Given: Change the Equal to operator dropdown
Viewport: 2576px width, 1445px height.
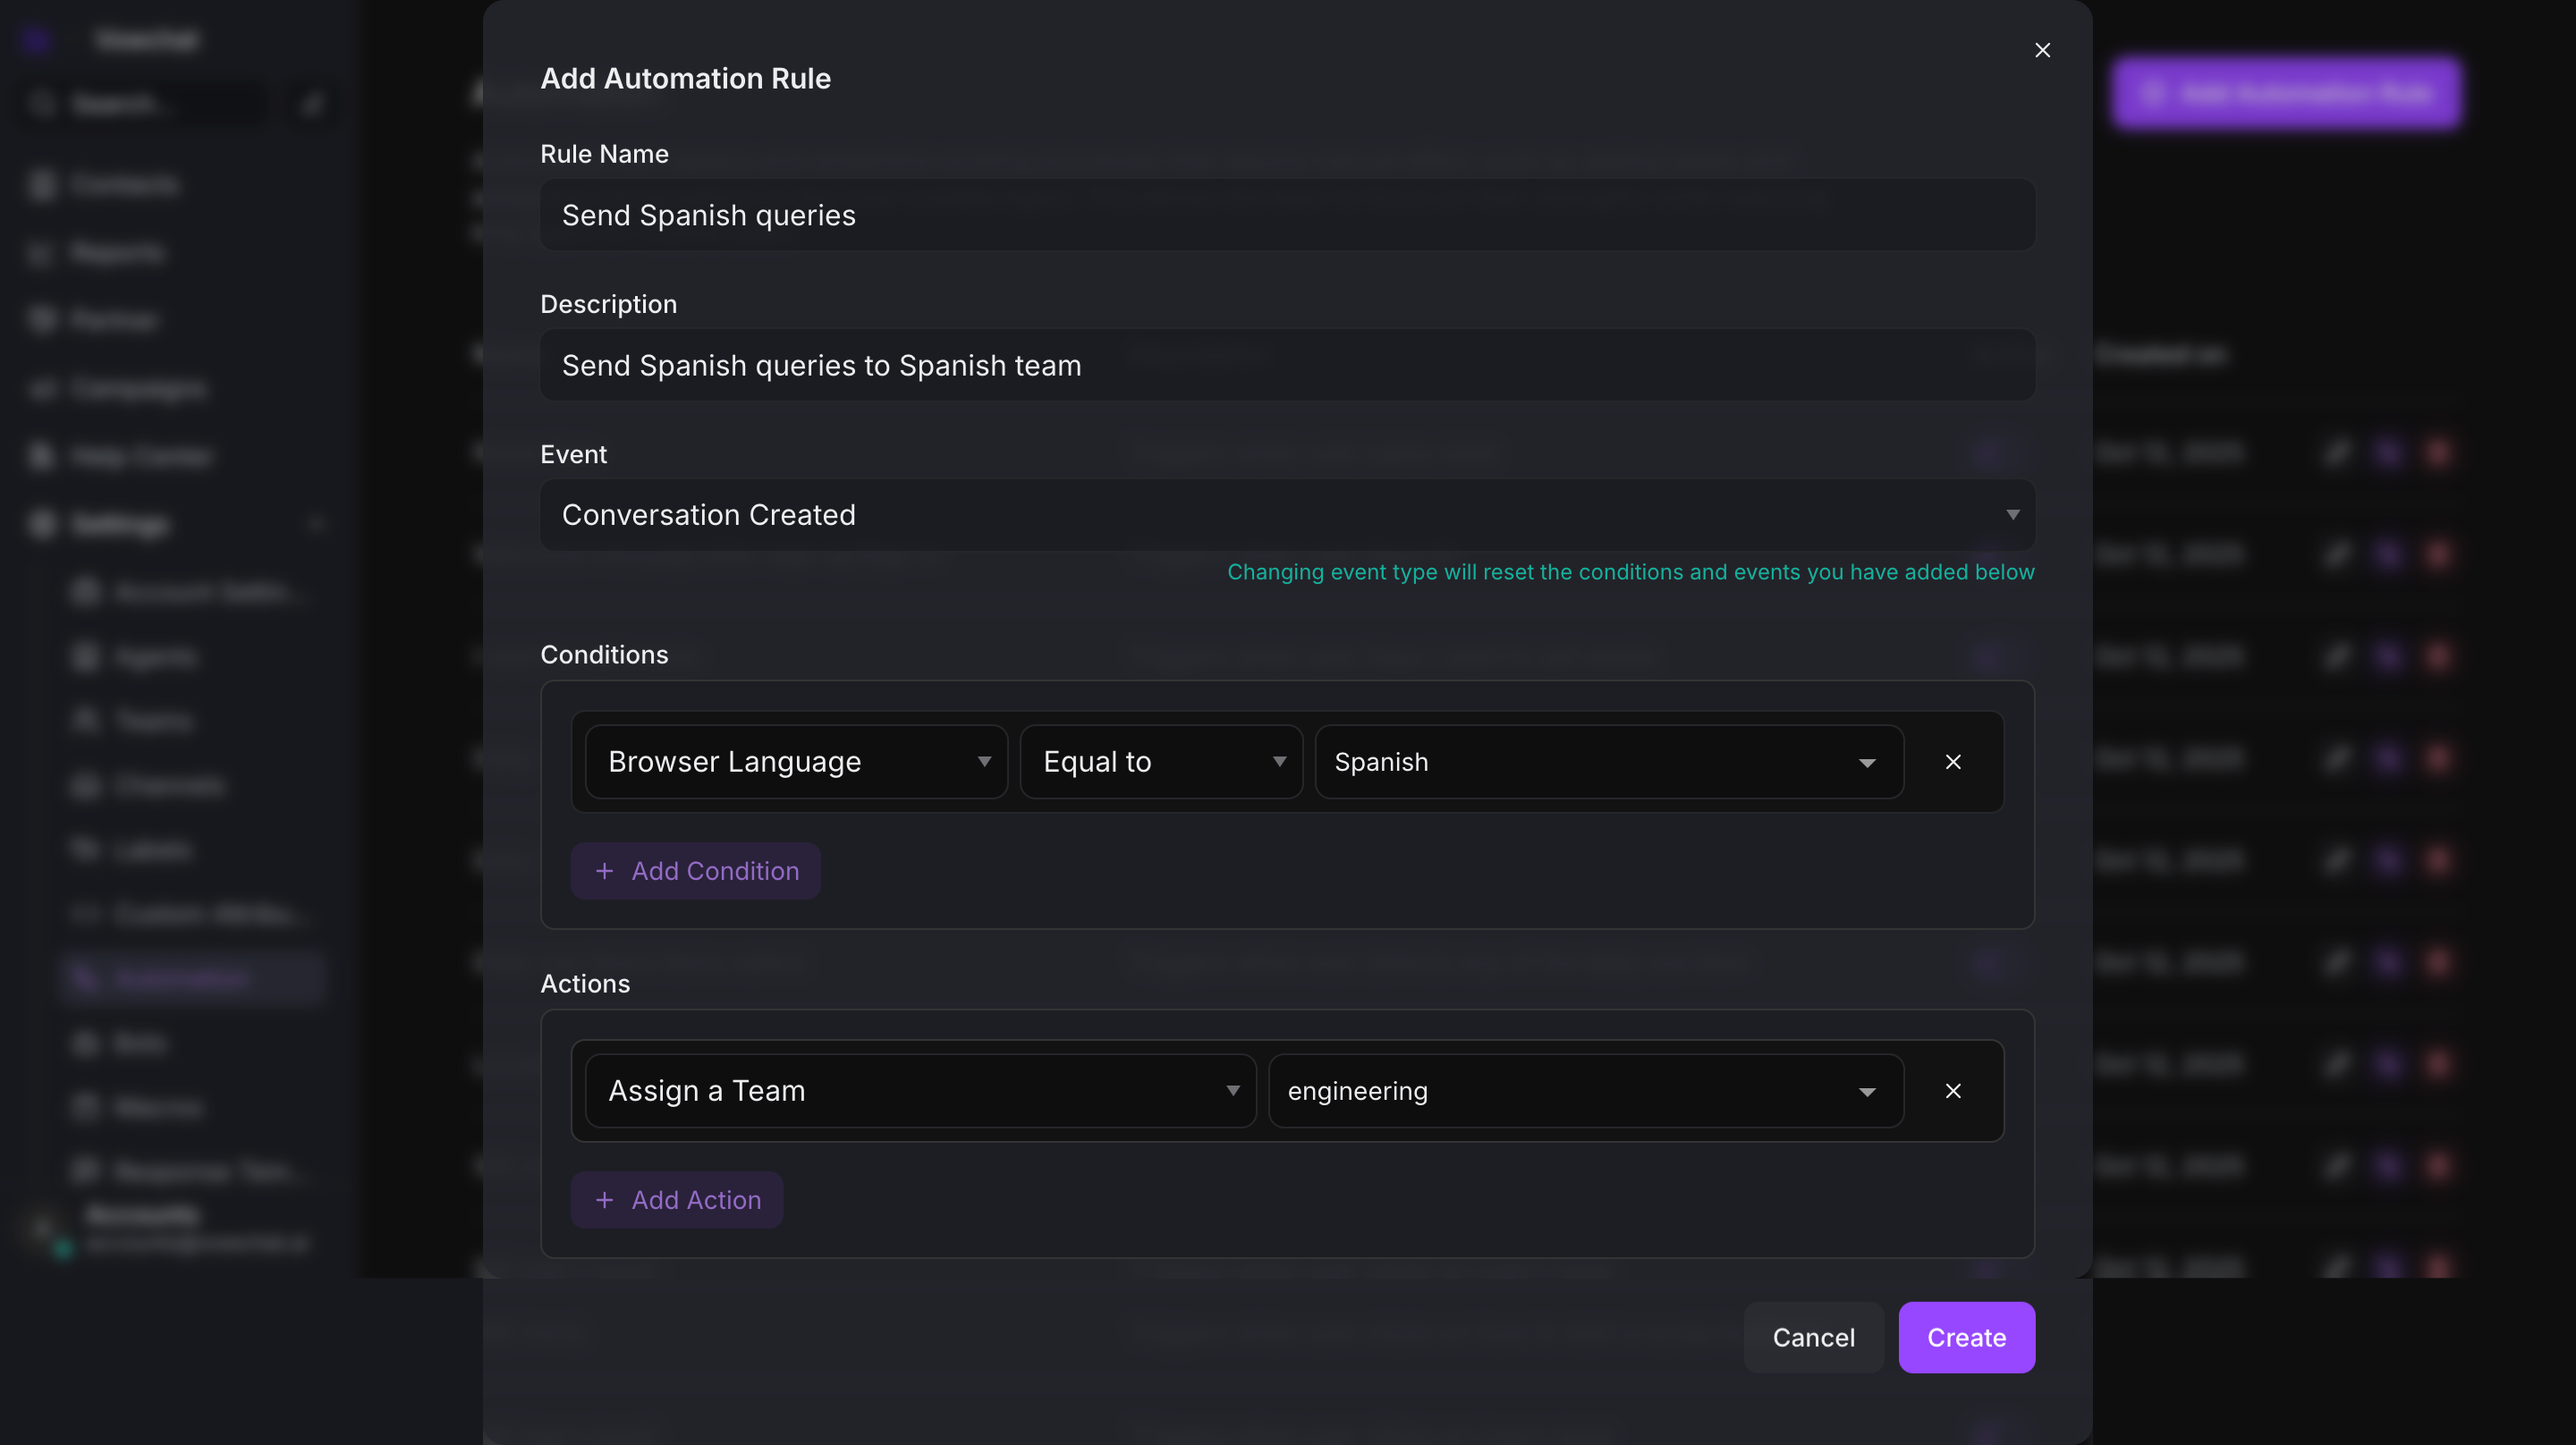Looking at the screenshot, I should click(1160, 762).
